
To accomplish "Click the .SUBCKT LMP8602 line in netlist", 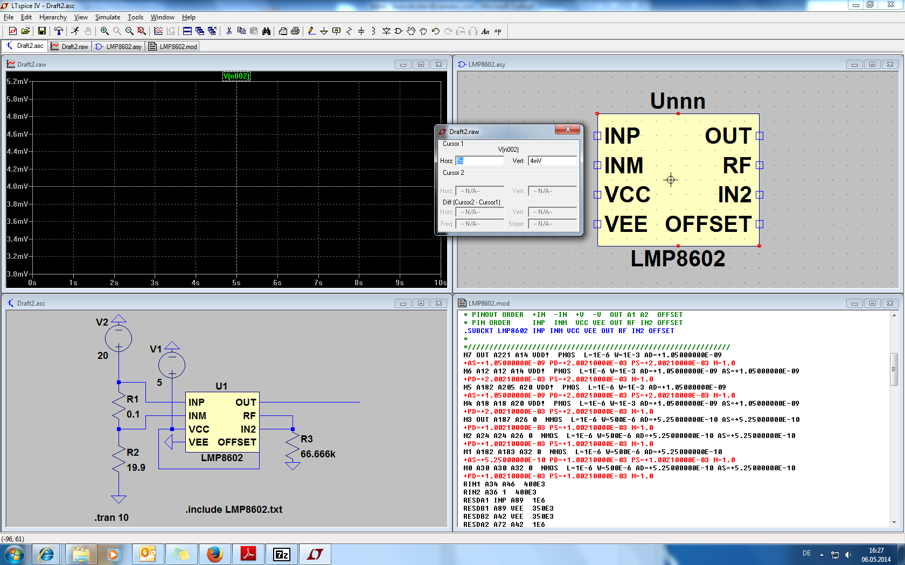I will [x=569, y=331].
